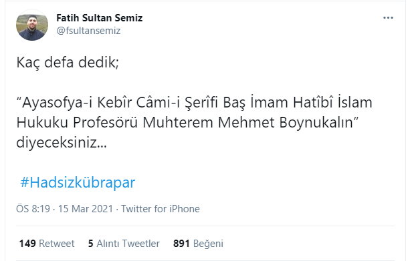Open the three-dot more options menu
Image resolution: width=412 pixels, height=261 pixels.
tap(388, 18)
